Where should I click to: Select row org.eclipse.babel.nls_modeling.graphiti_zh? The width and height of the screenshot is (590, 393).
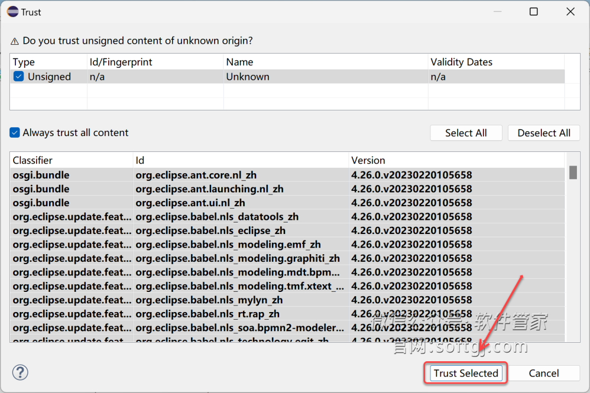pos(287,258)
